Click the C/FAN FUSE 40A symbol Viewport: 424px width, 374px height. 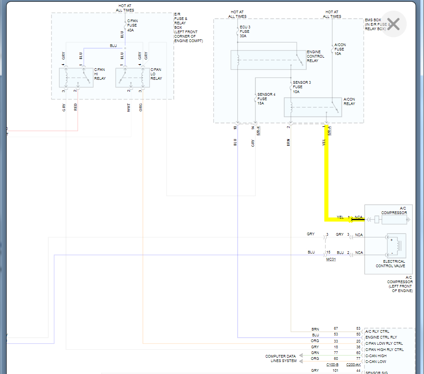(x=125, y=25)
